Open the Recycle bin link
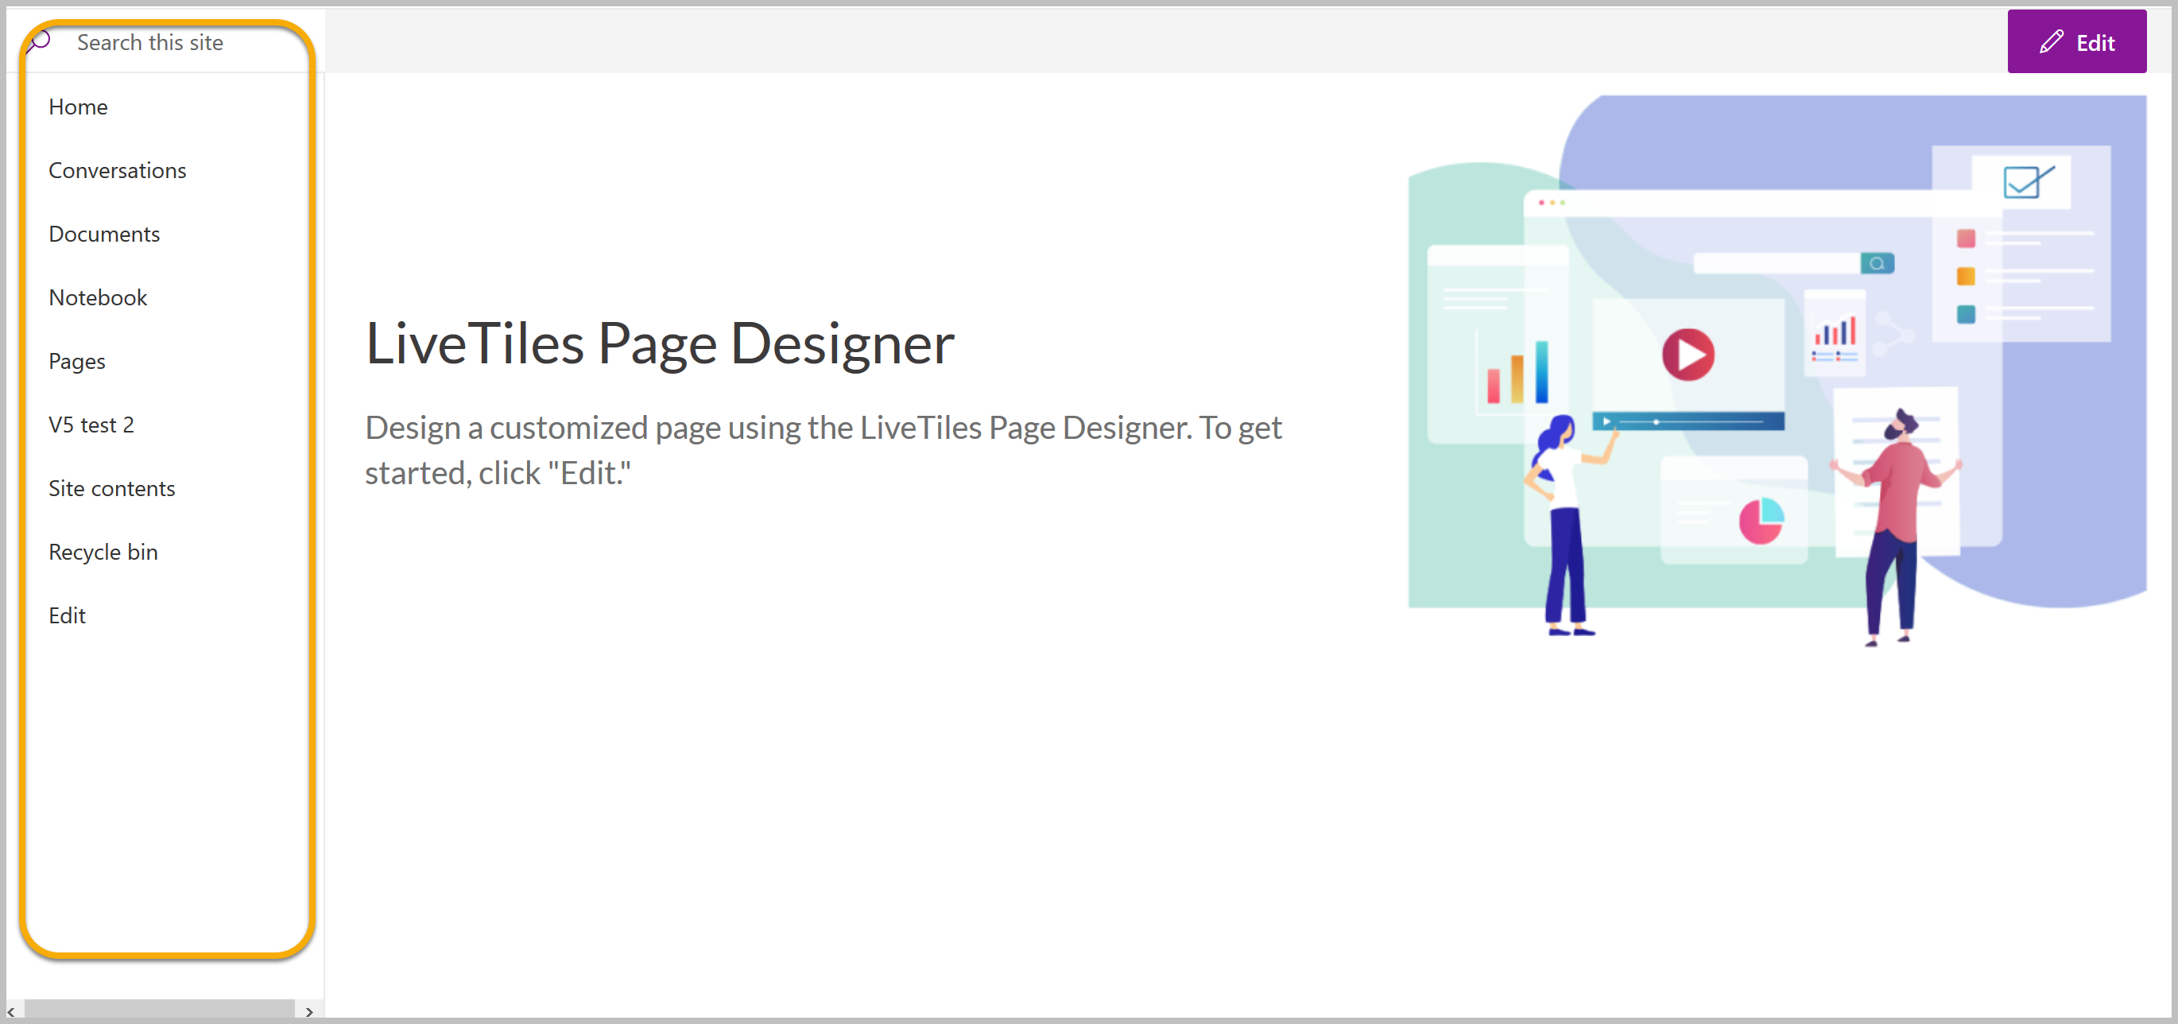This screenshot has height=1024, width=2178. (x=103, y=551)
